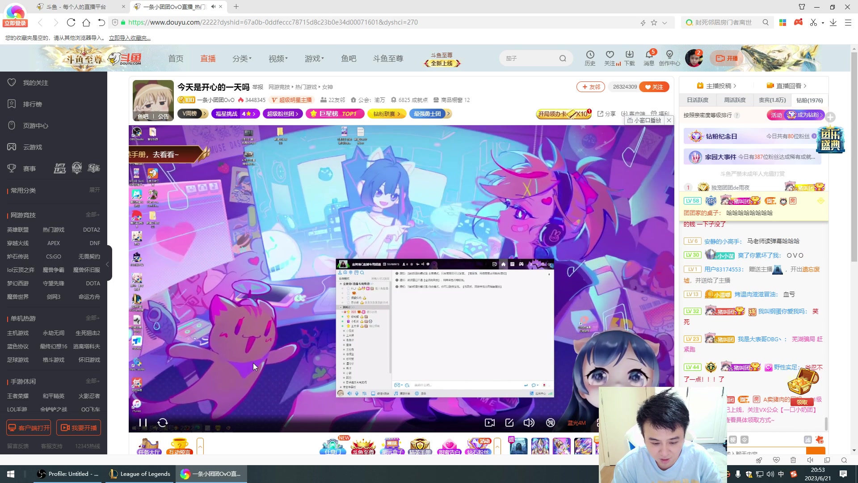Screen dimensions: 858x483
Task: Open 主播投稿 link
Action: (716, 86)
